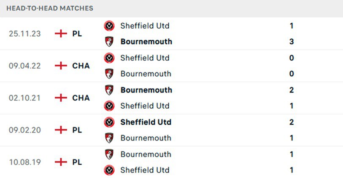Image resolution: width=343 pixels, height=178 pixels.
Task: Click Bournemouth crest in 25.11.23 match
Action: (109, 42)
